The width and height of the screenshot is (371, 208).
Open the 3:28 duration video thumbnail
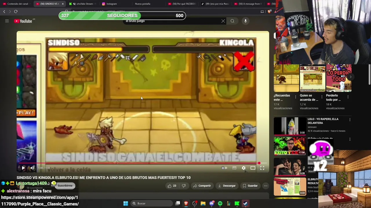point(290,166)
